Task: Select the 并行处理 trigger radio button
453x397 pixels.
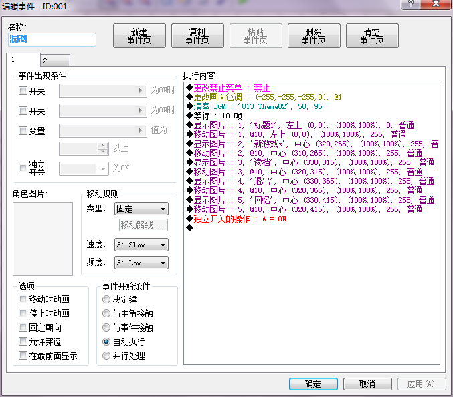Action: 106,356
